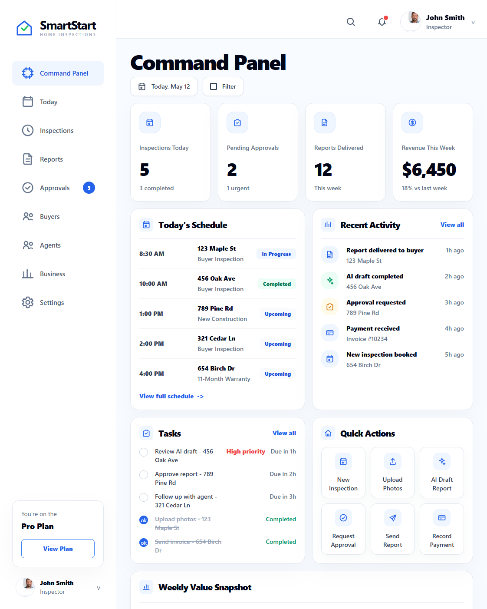Click the Report delivered to buyer icon

click(x=330, y=255)
